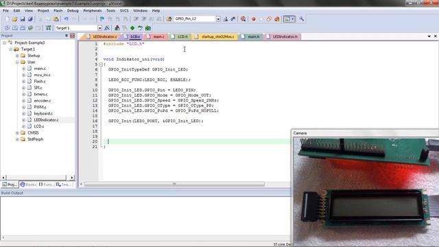
Task: Download code to flash icon
Action: point(49,28)
